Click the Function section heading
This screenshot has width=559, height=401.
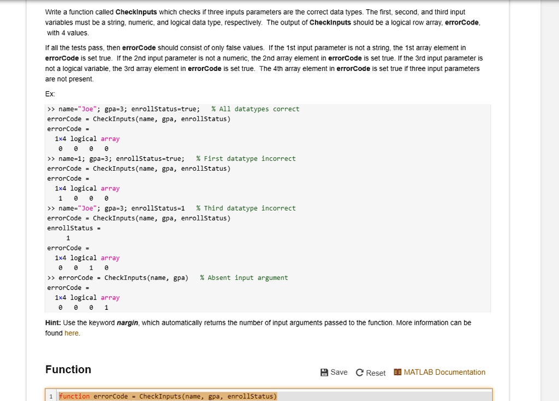click(68, 369)
